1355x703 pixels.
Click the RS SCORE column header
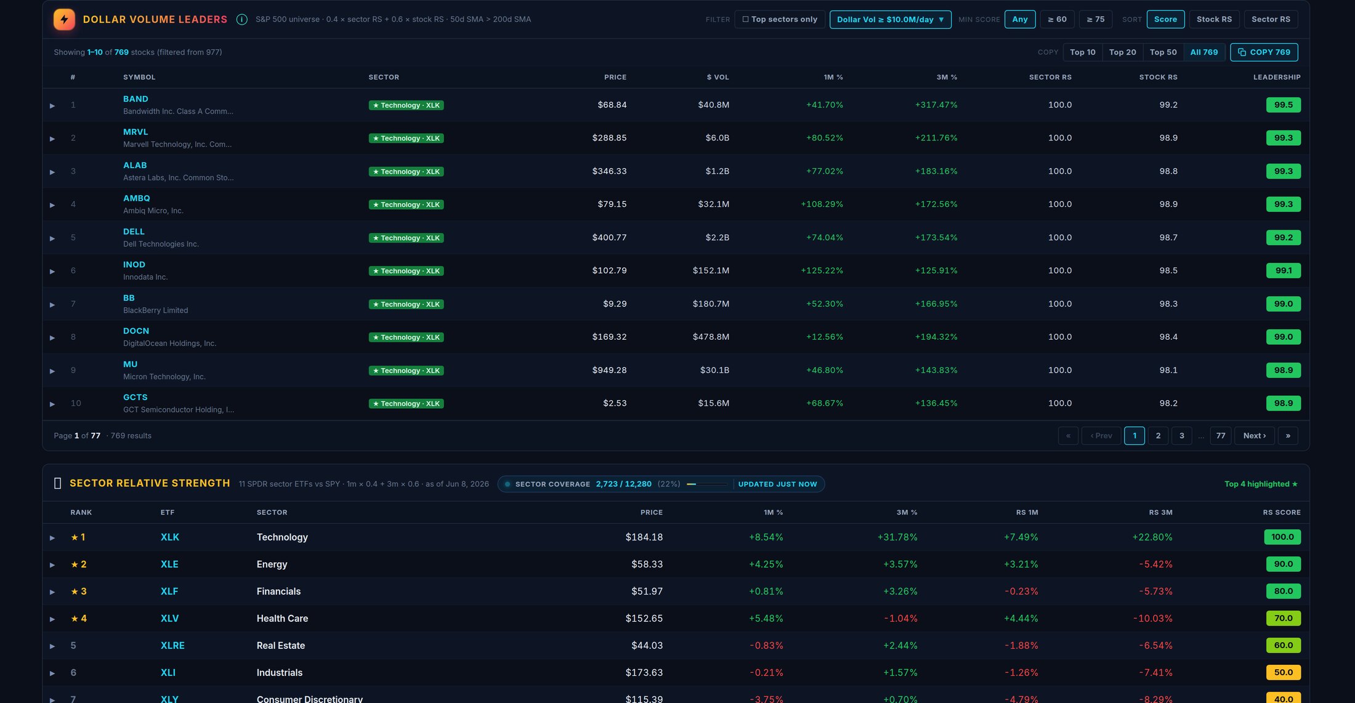(x=1282, y=513)
